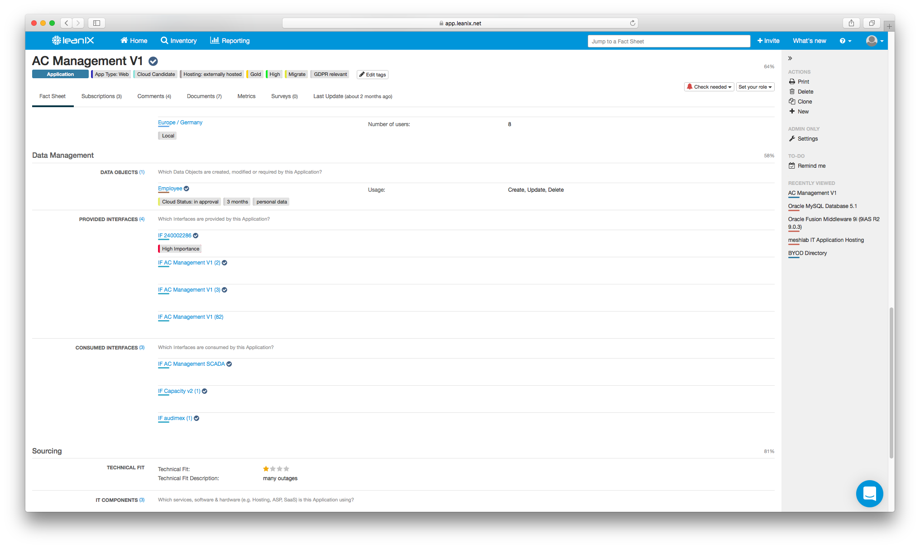Click the Delete trash icon
Screen dimensions: 920x548
(792, 92)
